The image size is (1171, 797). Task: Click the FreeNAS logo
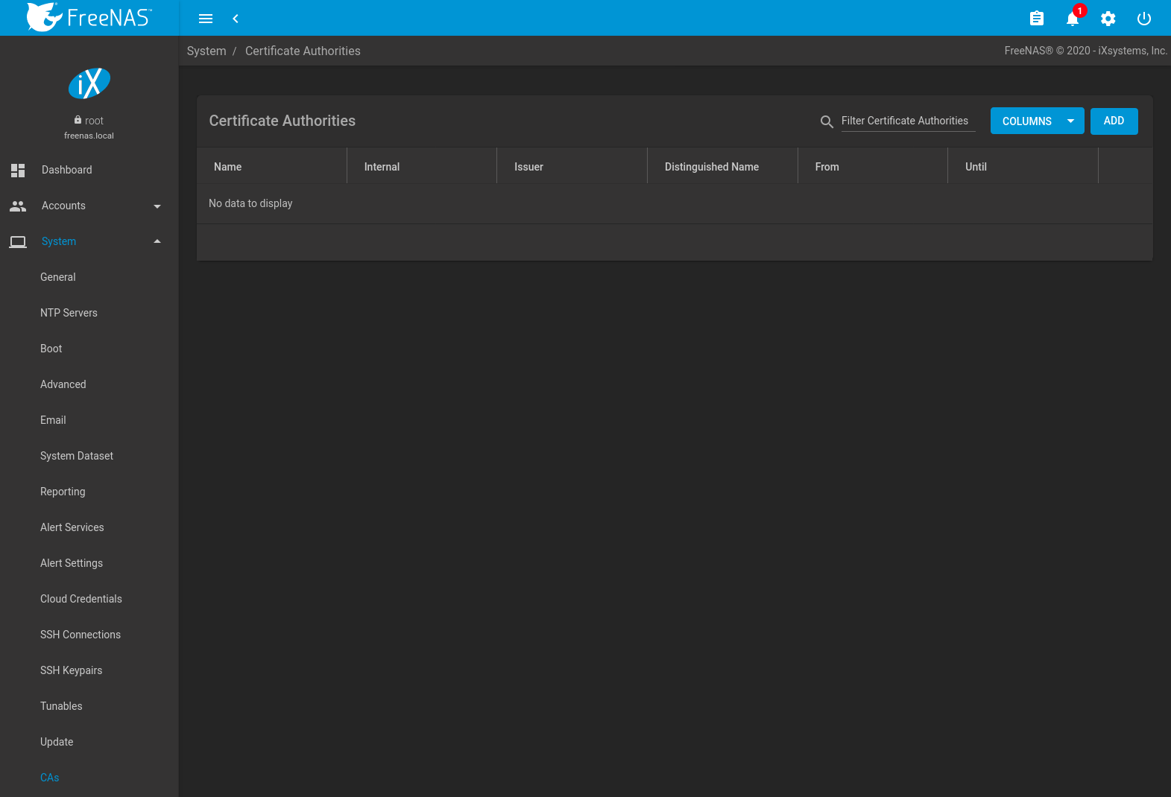[x=89, y=17]
